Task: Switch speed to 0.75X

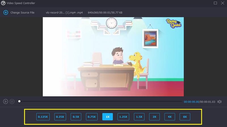Action: click(92, 117)
